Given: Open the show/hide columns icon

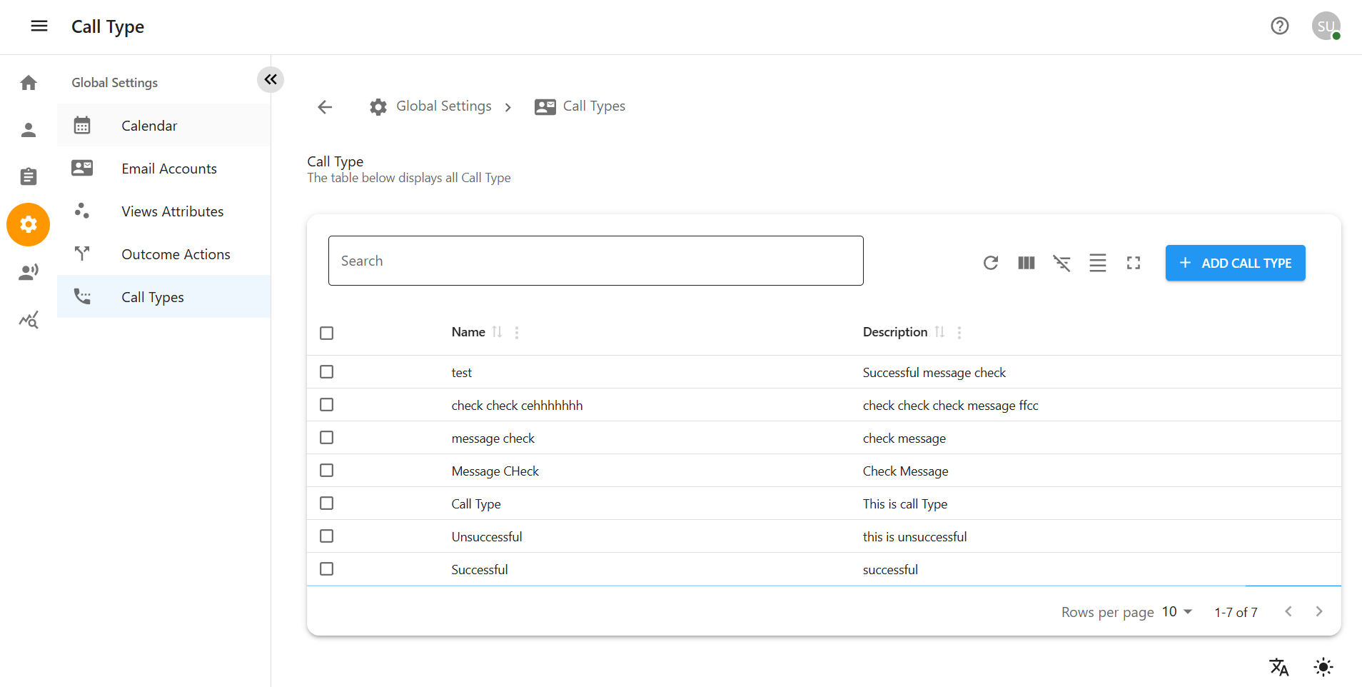Looking at the screenshot, I should 1026,263.
